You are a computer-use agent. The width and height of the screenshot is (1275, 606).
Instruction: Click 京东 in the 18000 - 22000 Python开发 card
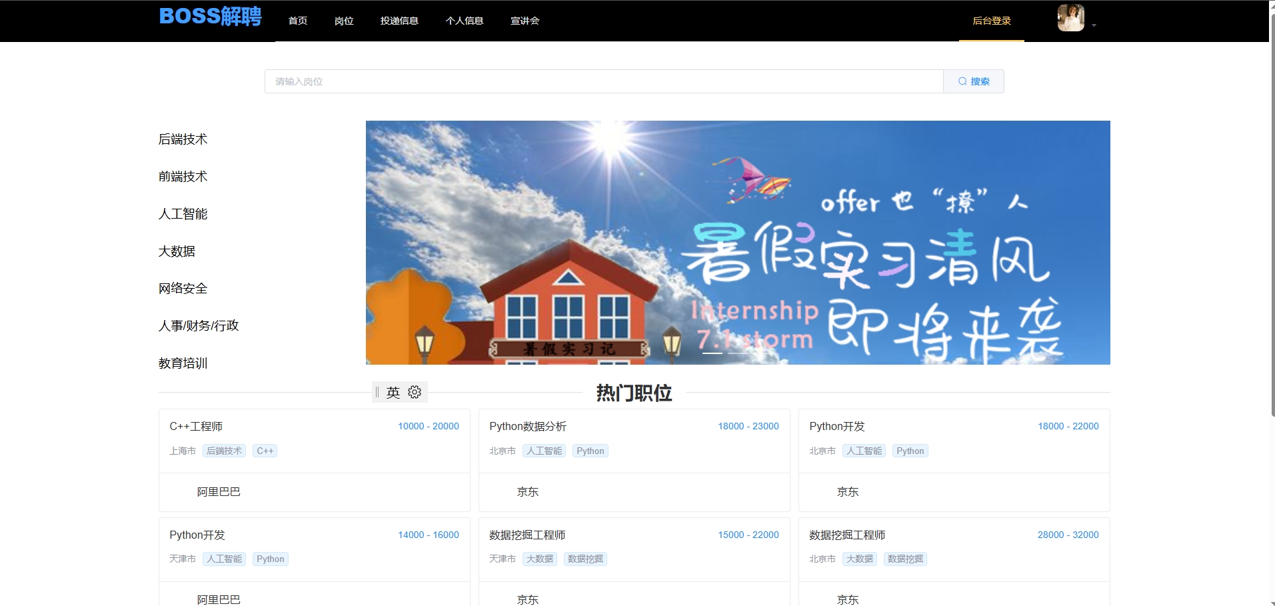(x=848, y=492)
